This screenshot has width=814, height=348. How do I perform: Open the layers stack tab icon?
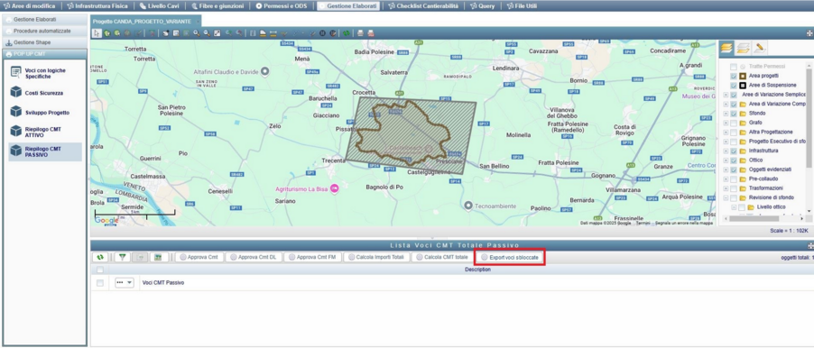(726, 48)
